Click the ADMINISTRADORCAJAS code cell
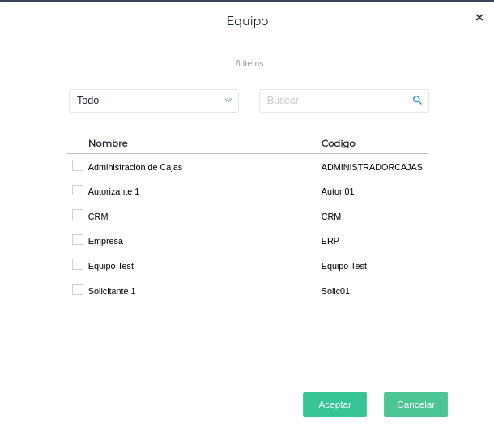Viewport: 494px width, 428px height. [372, 167]
